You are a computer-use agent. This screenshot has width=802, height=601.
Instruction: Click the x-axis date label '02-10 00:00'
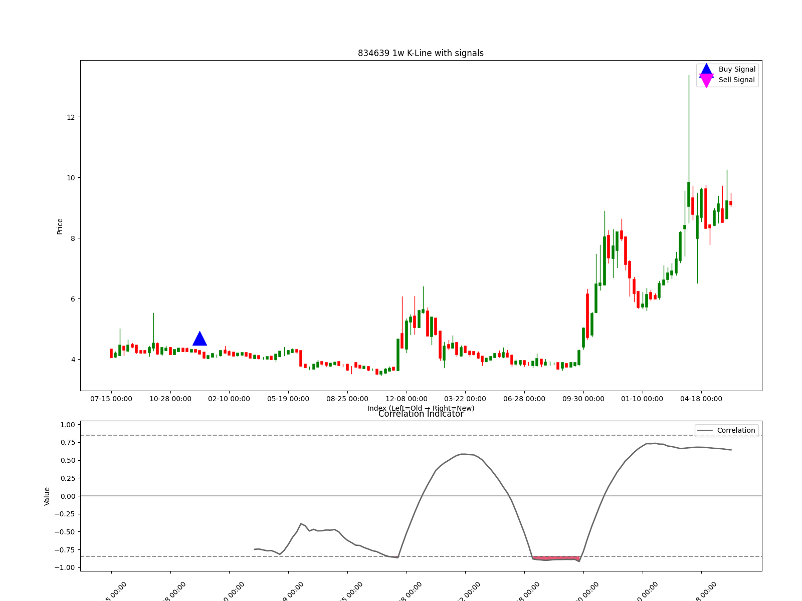click(229, 399)
